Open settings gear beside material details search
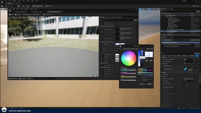The width and height of the screenshot is (201, 113). click(x=137, y=20)
